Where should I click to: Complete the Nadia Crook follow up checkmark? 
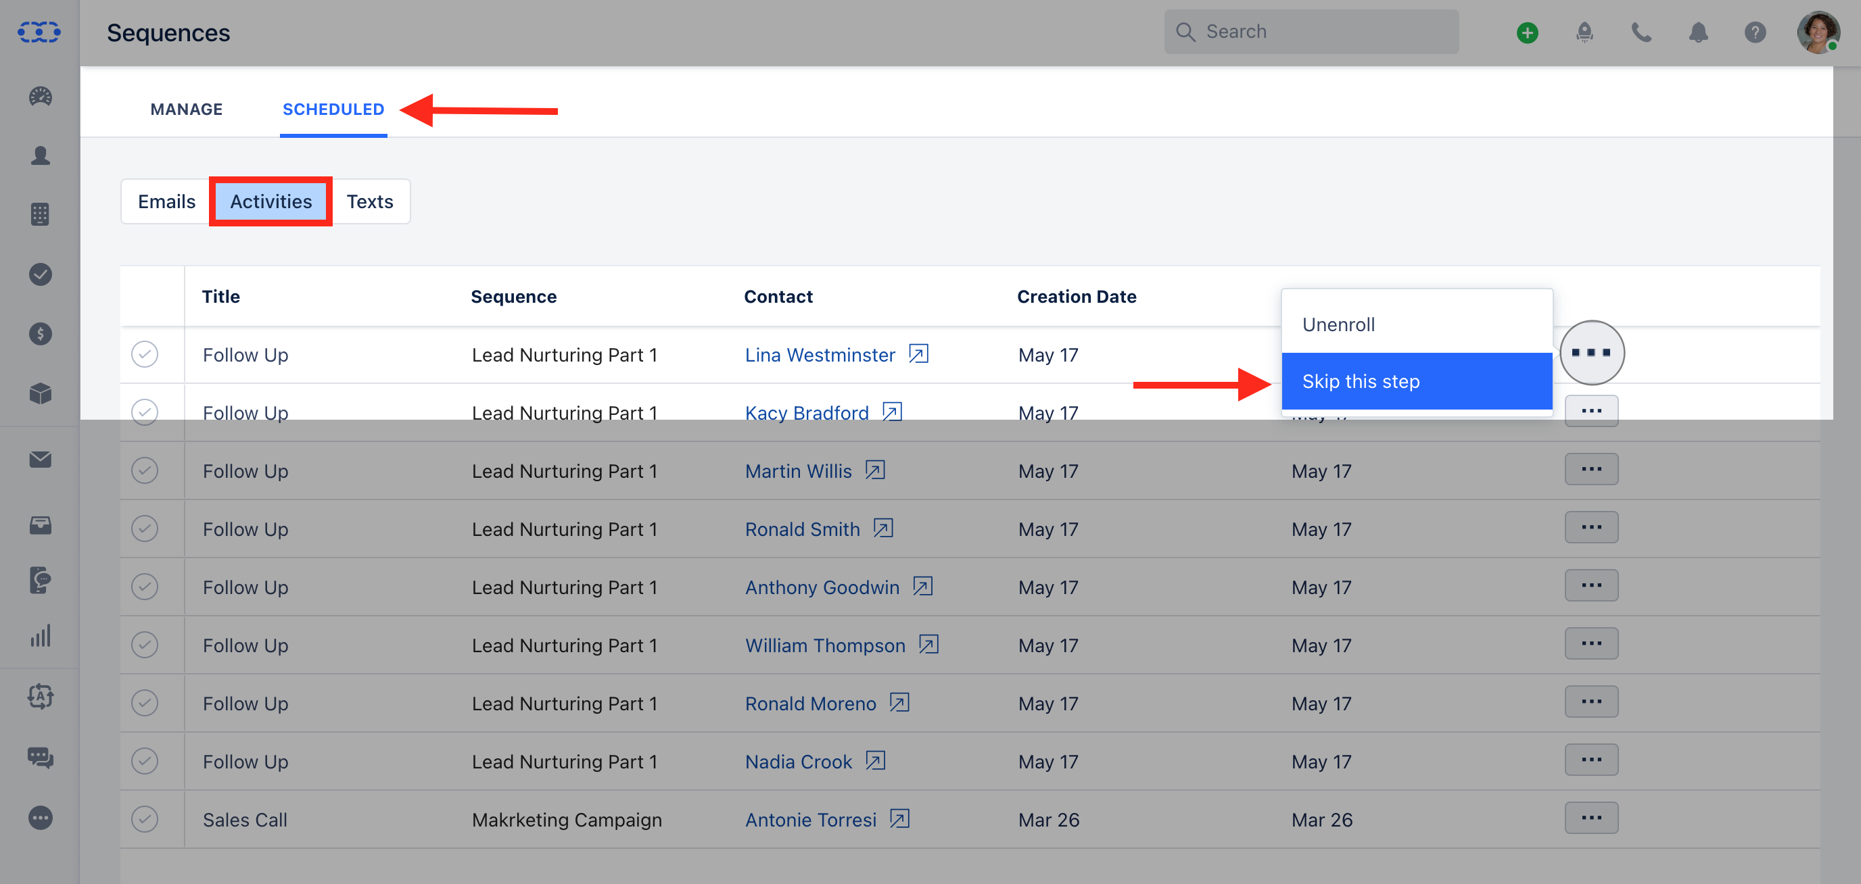[145, 760]
